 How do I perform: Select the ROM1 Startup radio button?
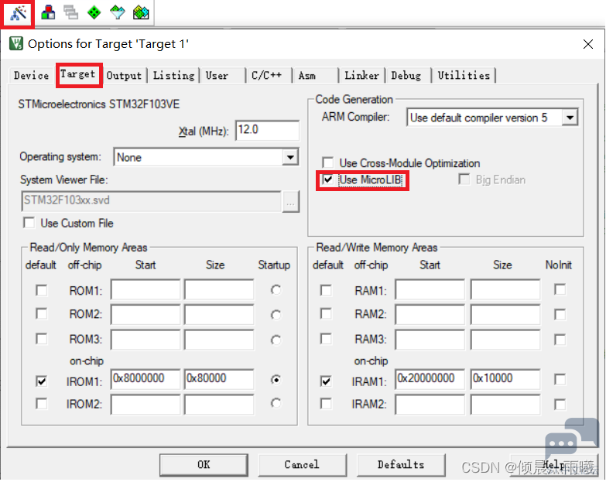(276, 289)
